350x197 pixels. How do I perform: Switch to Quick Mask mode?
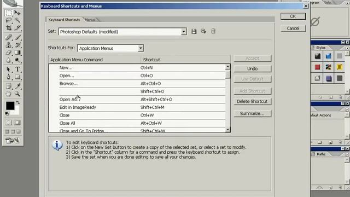(17, 123)
